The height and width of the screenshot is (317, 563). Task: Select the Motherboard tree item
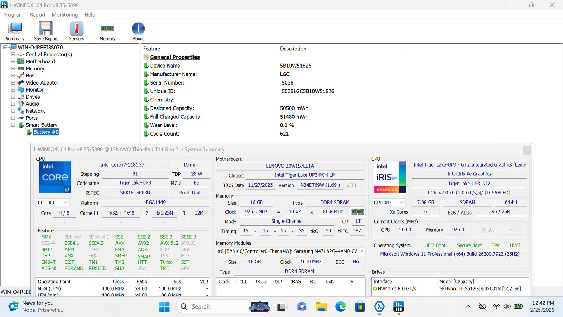(40, 62)
